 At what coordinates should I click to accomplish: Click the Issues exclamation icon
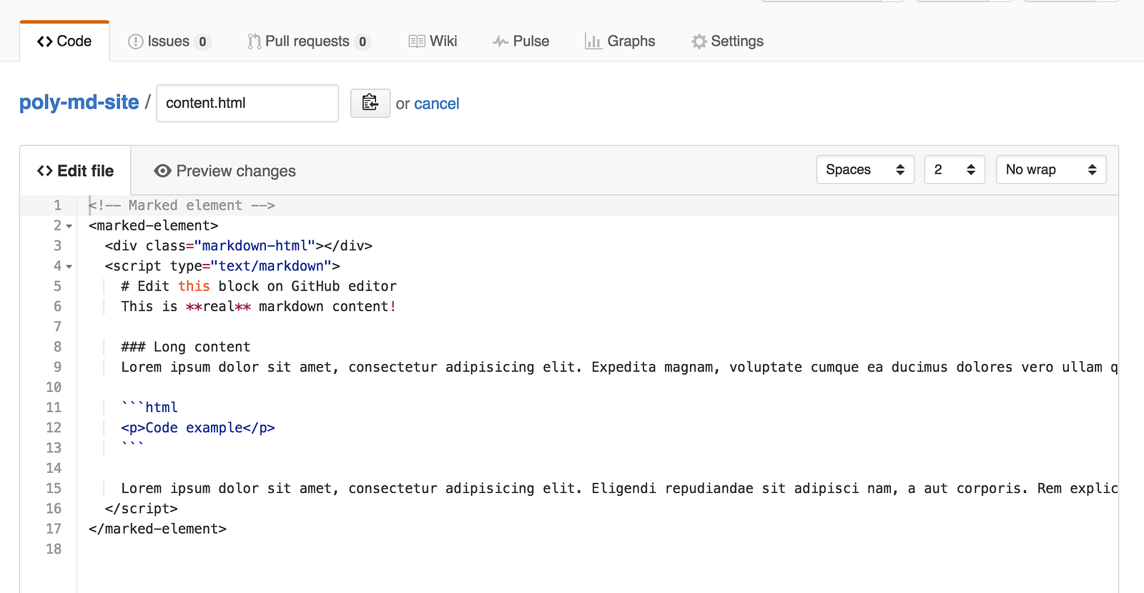coord(135,41)
